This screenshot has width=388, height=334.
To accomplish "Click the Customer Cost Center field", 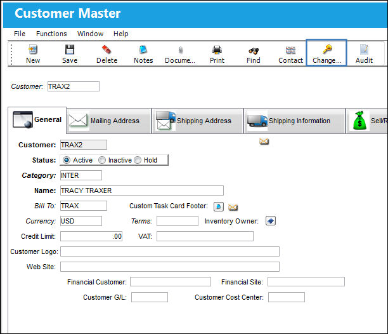I will tap(287, 297).
